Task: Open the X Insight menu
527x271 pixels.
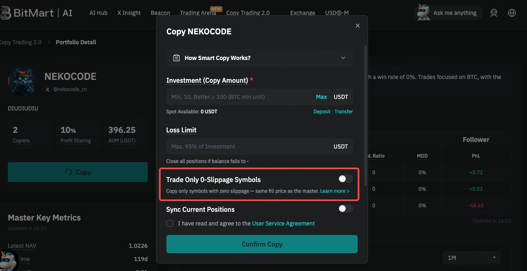Action: (x=129, y=13)
